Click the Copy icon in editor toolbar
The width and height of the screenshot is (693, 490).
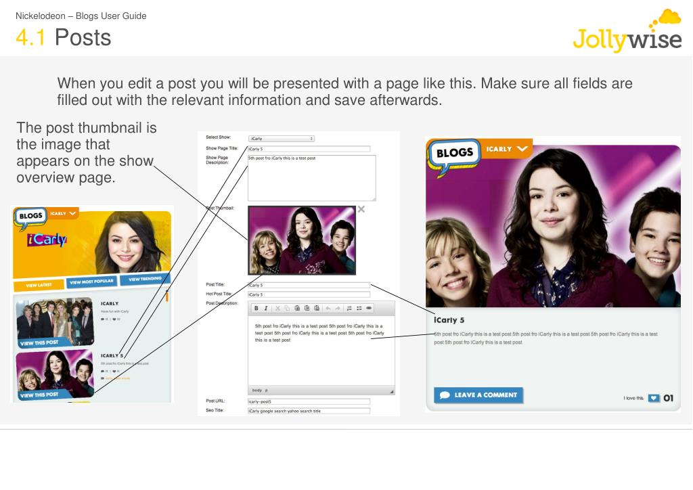287,309
